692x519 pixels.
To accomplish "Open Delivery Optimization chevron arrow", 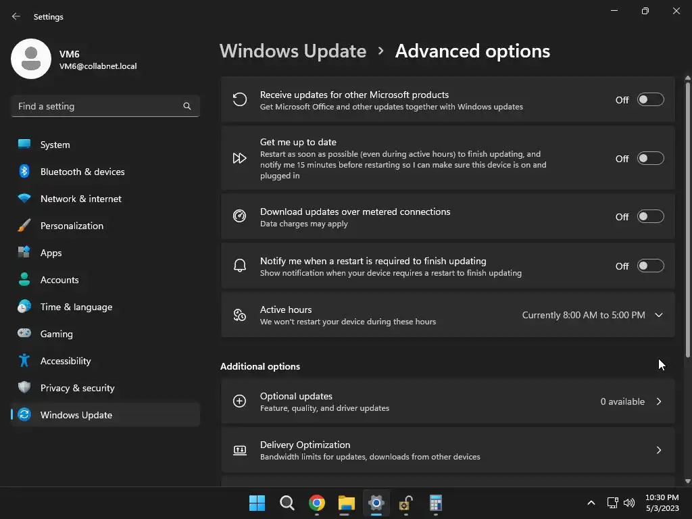I will click(x=659, y=450).
